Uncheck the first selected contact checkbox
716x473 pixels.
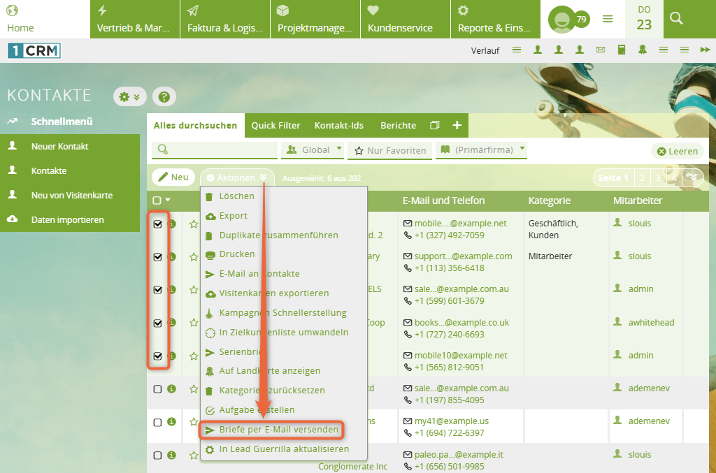[x=157, y=224]
